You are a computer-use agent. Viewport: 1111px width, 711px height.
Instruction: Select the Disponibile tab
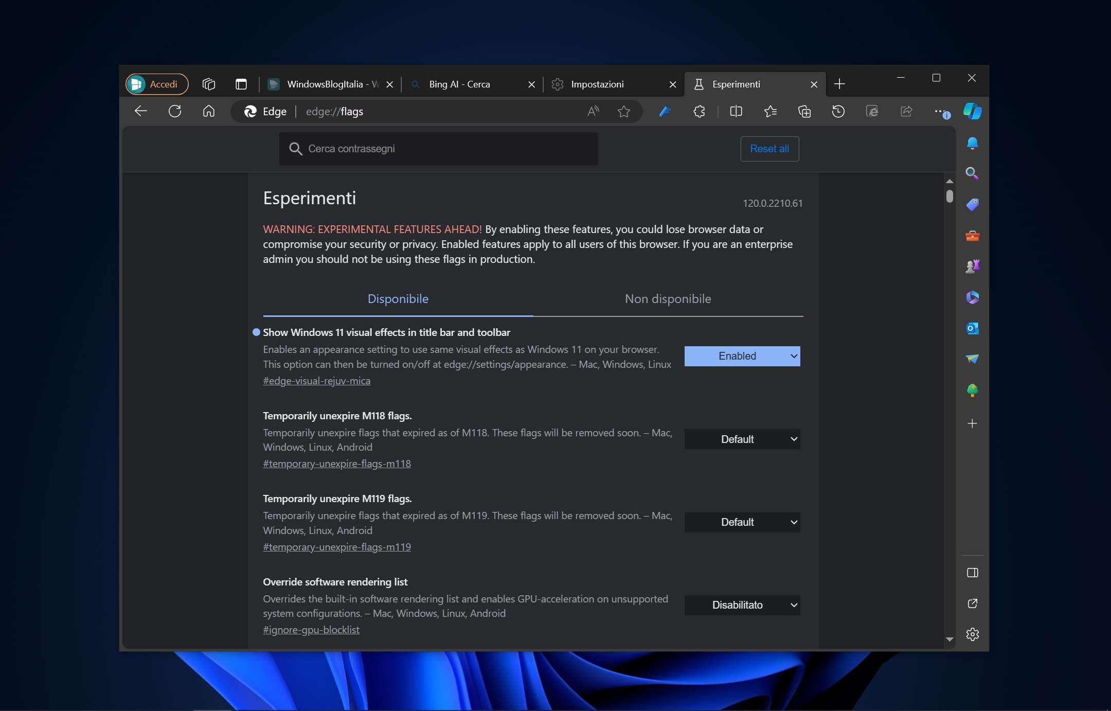398,299
